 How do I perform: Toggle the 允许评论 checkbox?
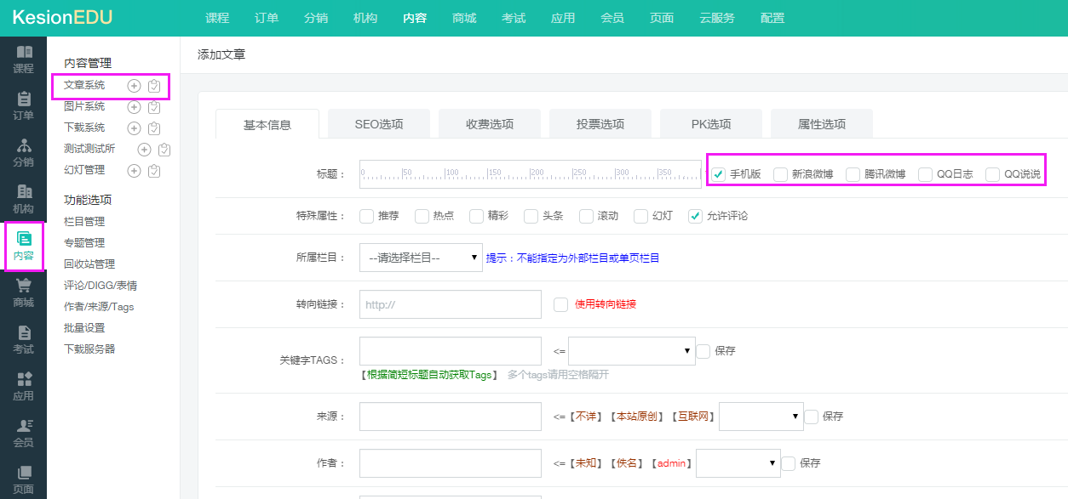(696, 216)
